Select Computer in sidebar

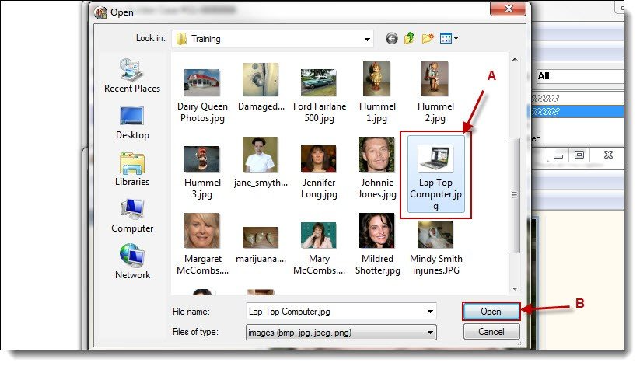pyautogui.click(x=132, y=215)
